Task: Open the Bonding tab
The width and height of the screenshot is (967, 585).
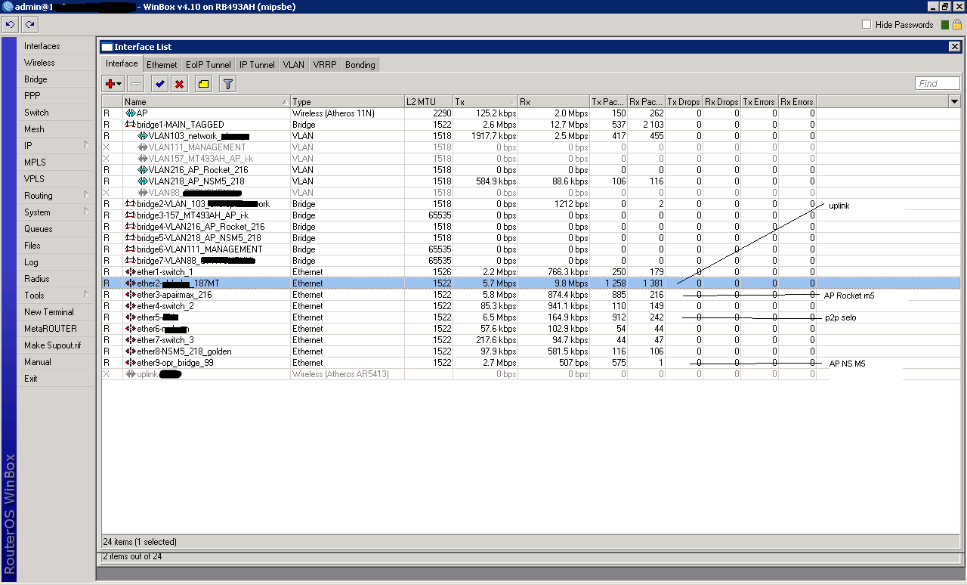Action: 360,65
